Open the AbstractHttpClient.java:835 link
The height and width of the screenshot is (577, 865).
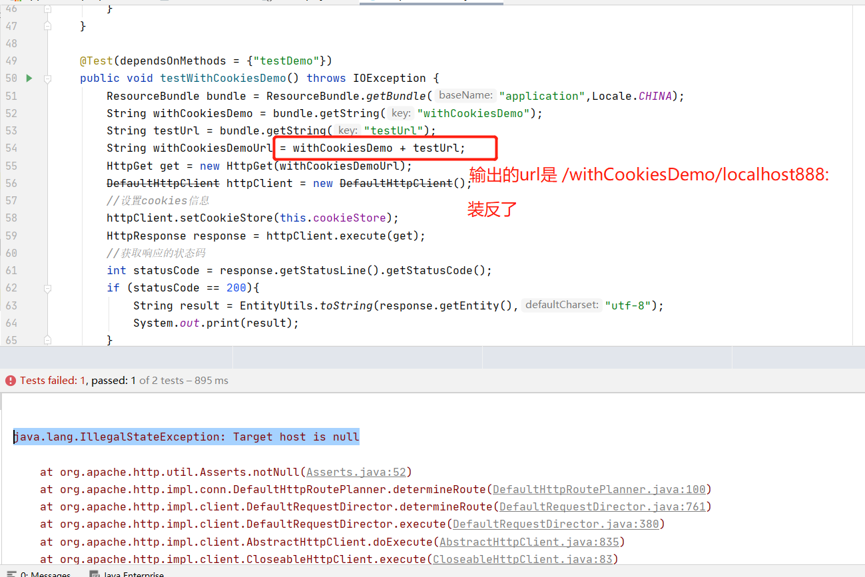[529, 542]
